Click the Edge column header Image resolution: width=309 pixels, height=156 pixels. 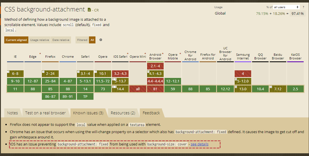33,57
